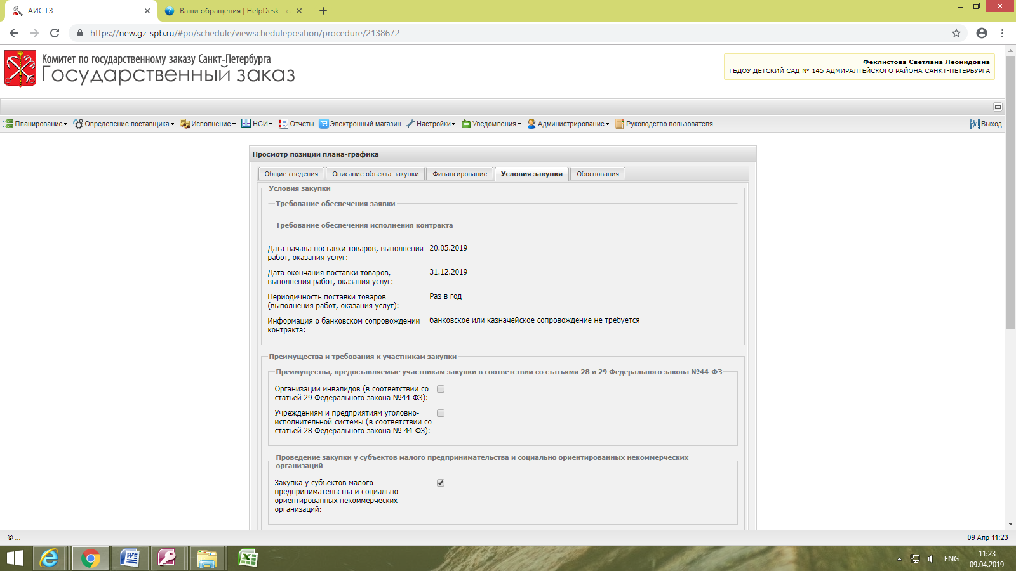Check the уголовно-исполнительной системы institutions checkbox
This screenshot has width=1016, height=571.
point(441,413)
